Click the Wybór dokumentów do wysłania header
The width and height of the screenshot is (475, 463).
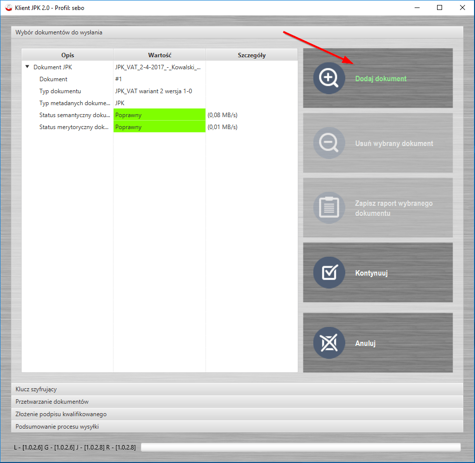coord(237,32)
